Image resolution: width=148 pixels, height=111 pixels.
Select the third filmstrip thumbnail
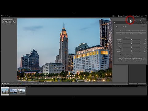21,91
